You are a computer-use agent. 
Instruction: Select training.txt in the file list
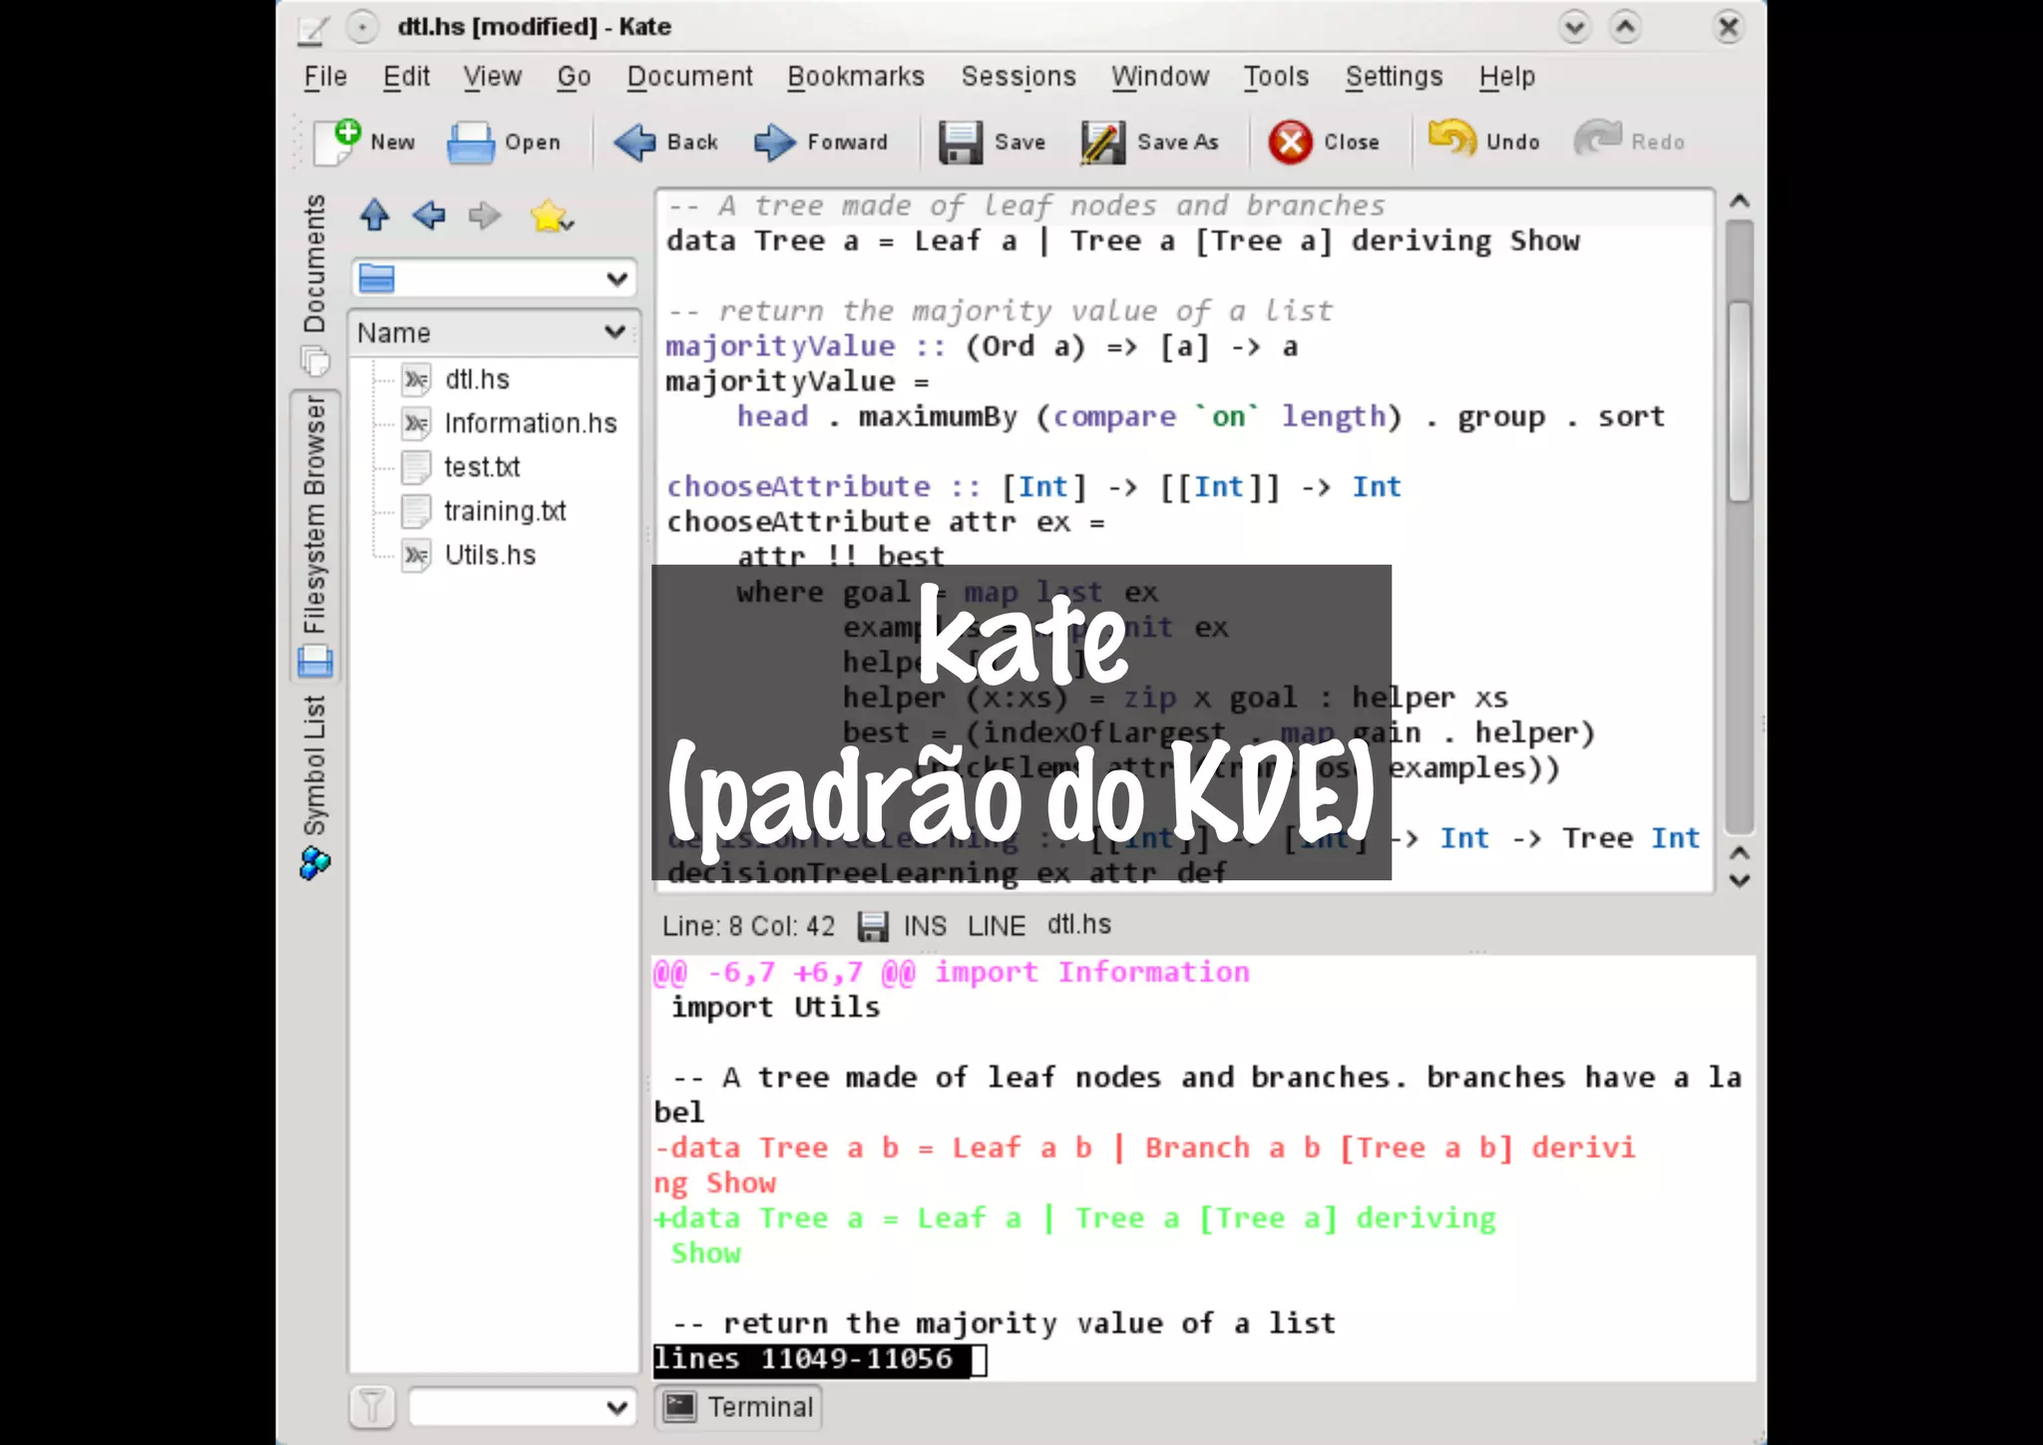coord(505,512)
